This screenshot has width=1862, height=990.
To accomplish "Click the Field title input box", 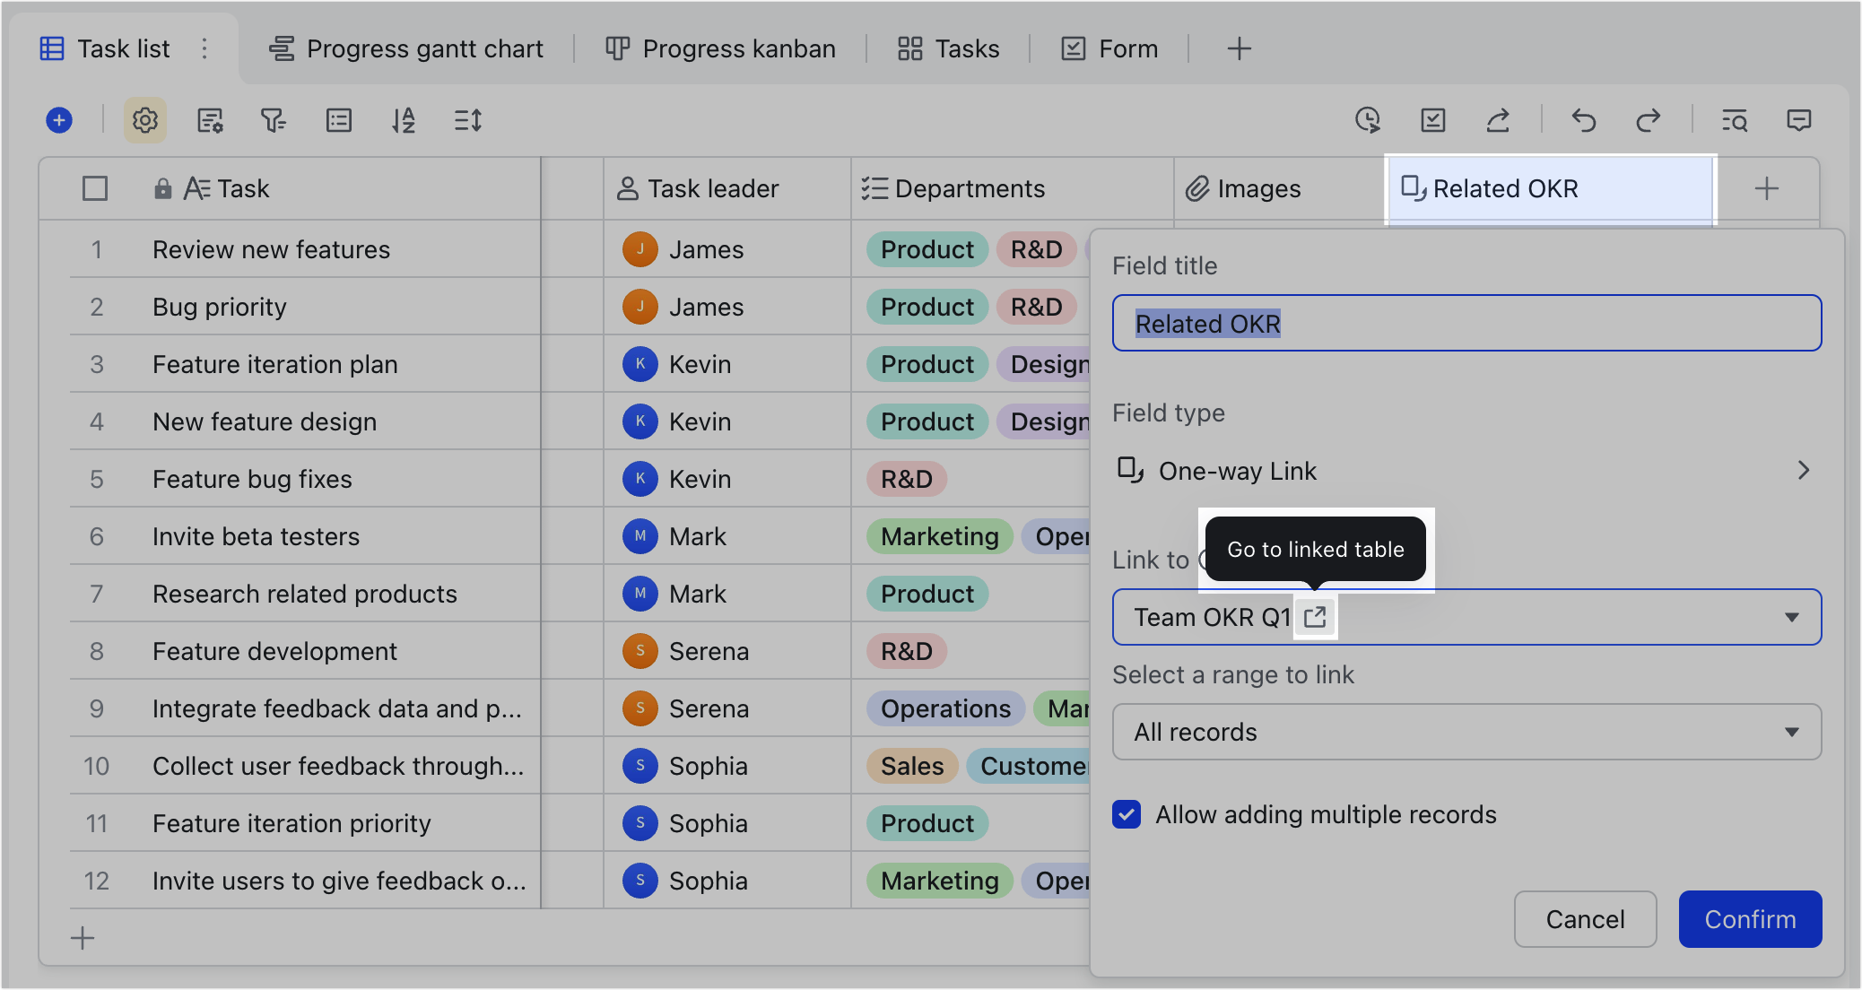I will point(1466,323).
